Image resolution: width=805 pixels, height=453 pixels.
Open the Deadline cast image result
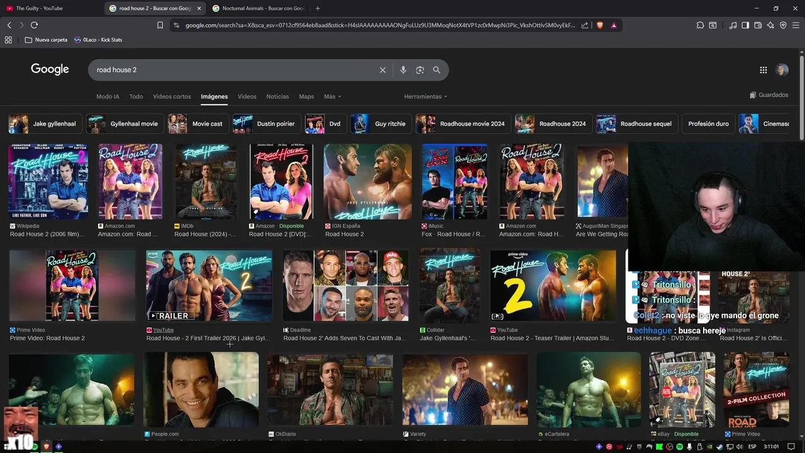[x=346, y=286]
